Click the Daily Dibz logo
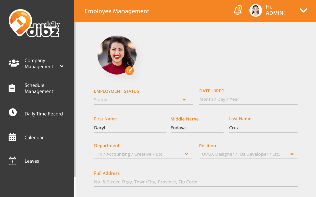The height and width of the screenshot is (197, 316). pos(34,23)
